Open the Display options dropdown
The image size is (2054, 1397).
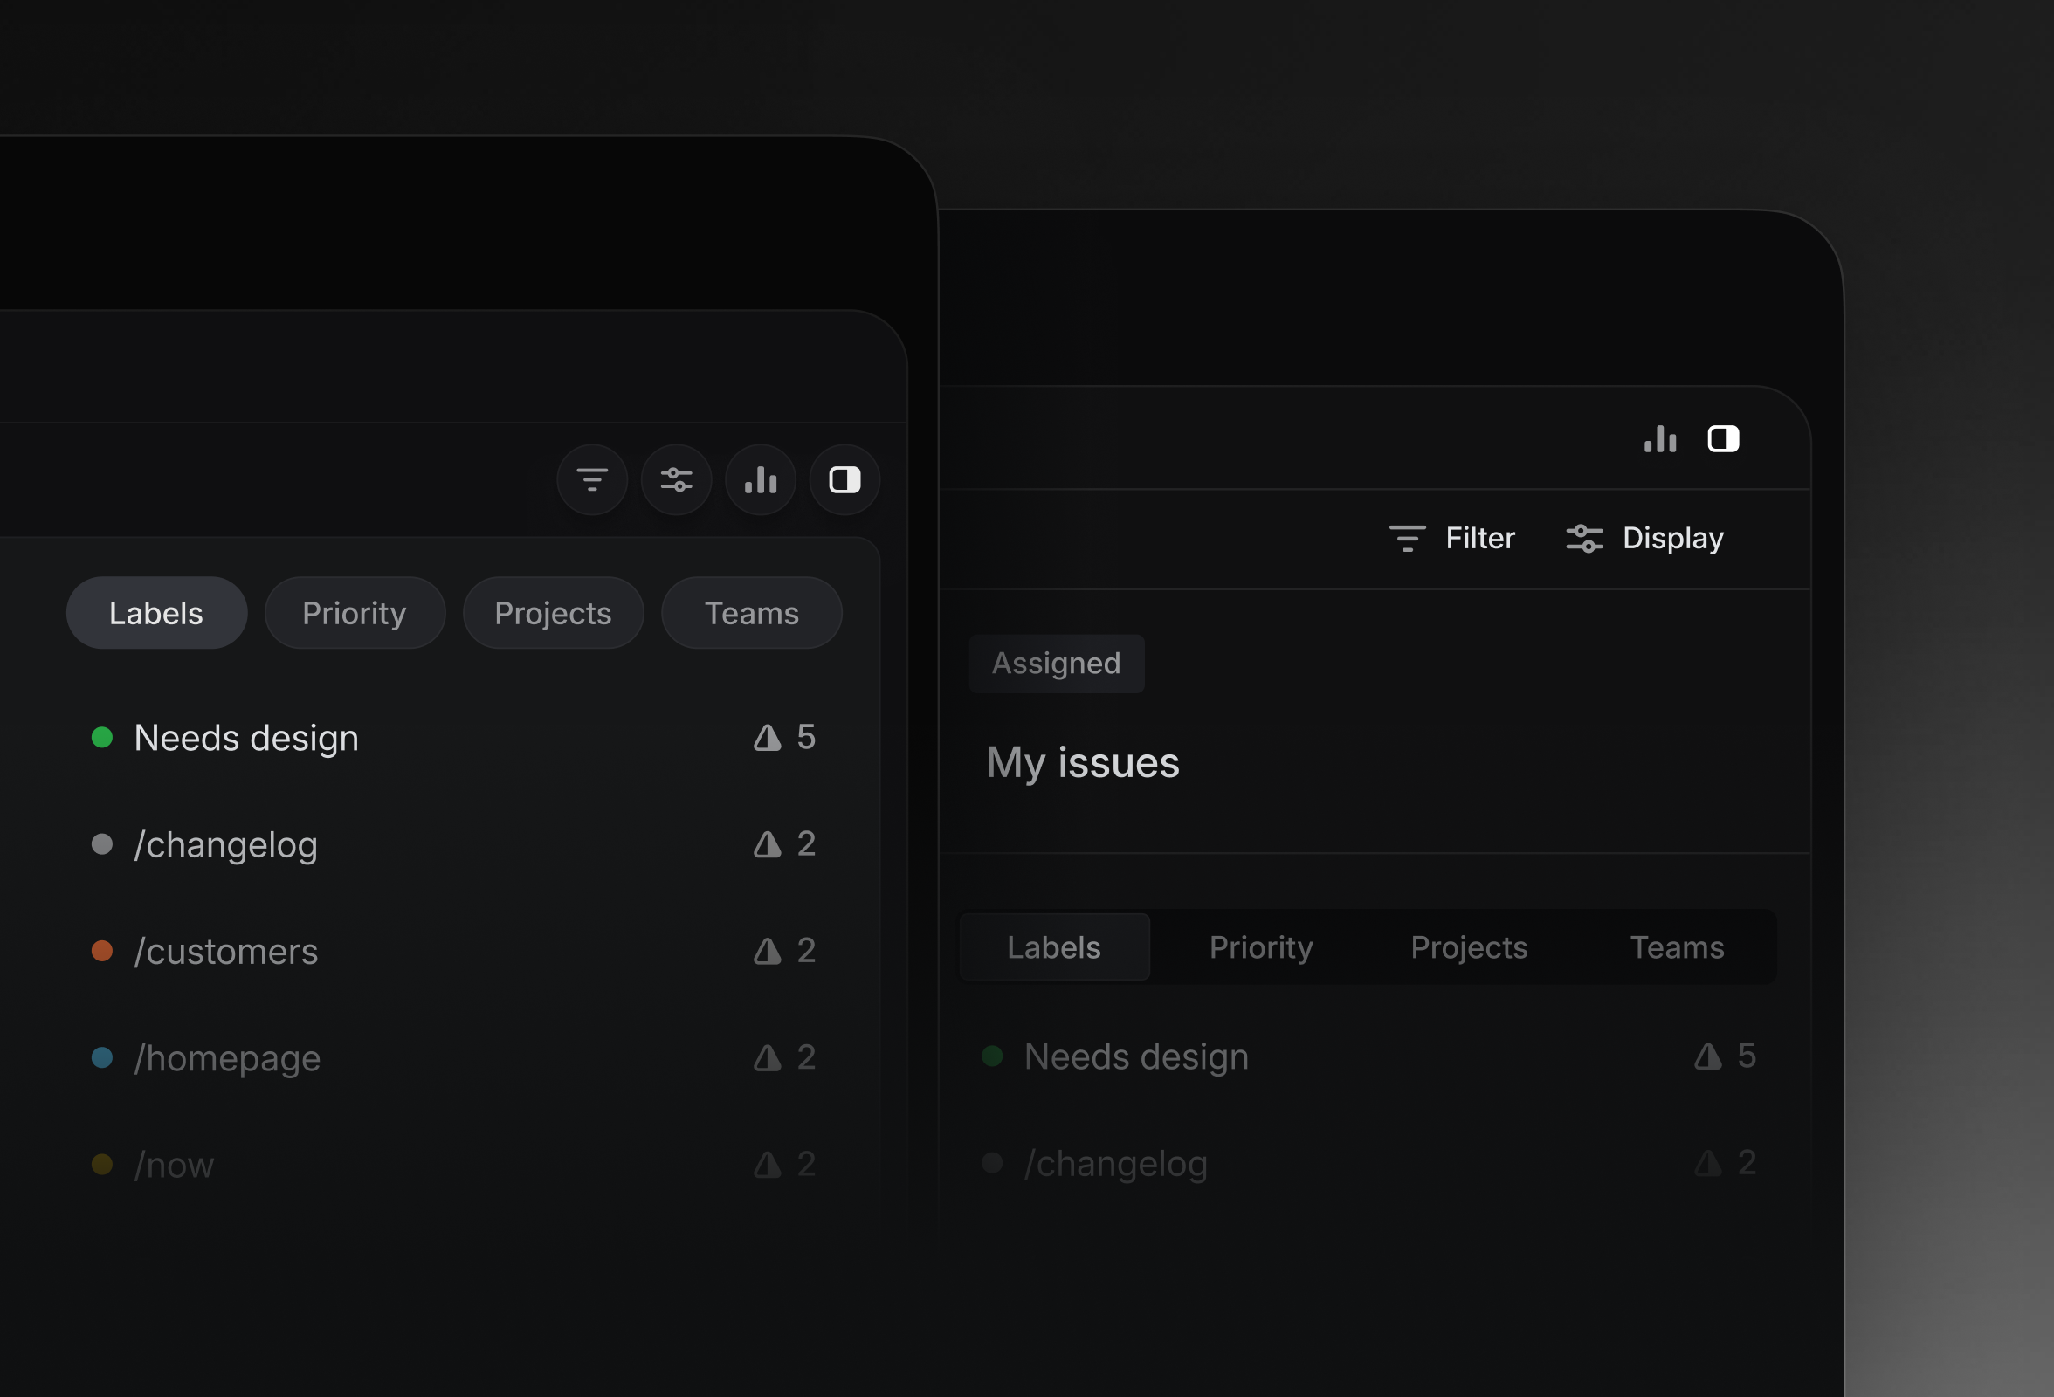click(x=1644, y=538)
